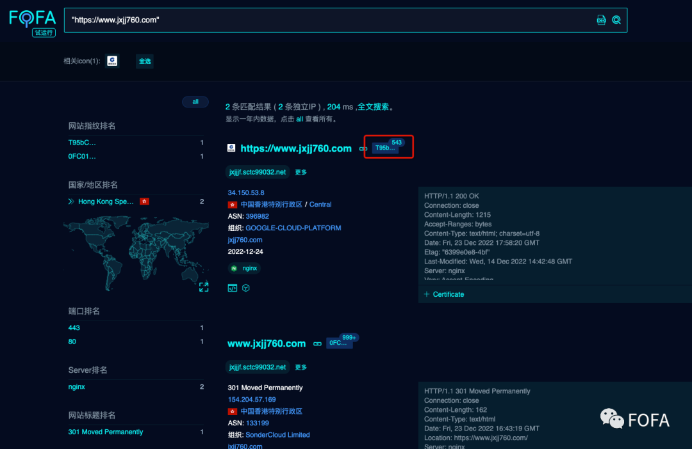Click the Central city link
The height and width of the screenshot is (449, 692).
coord(320,205)
